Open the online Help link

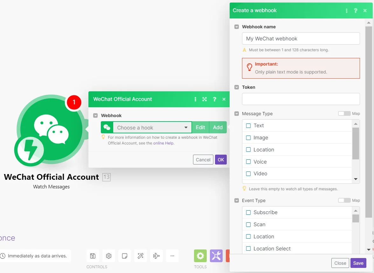(163, 143)
